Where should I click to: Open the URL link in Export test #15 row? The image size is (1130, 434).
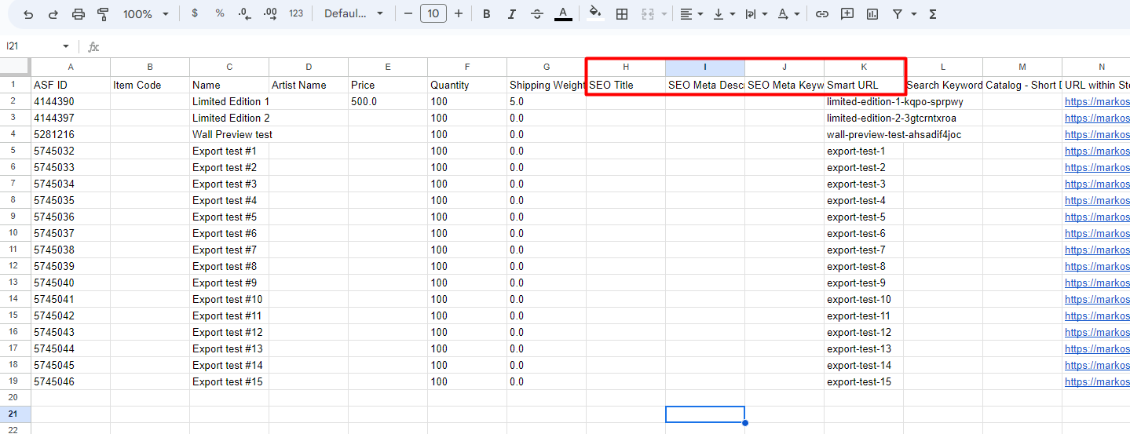(1096, 381)
